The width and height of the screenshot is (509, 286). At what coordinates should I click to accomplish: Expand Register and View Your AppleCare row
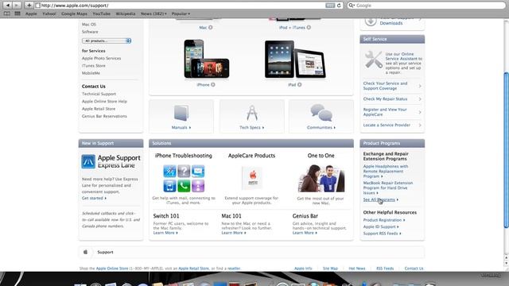[392, 112]
